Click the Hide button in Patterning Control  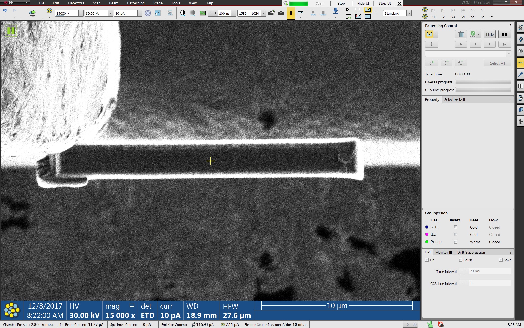coord(490,34)
